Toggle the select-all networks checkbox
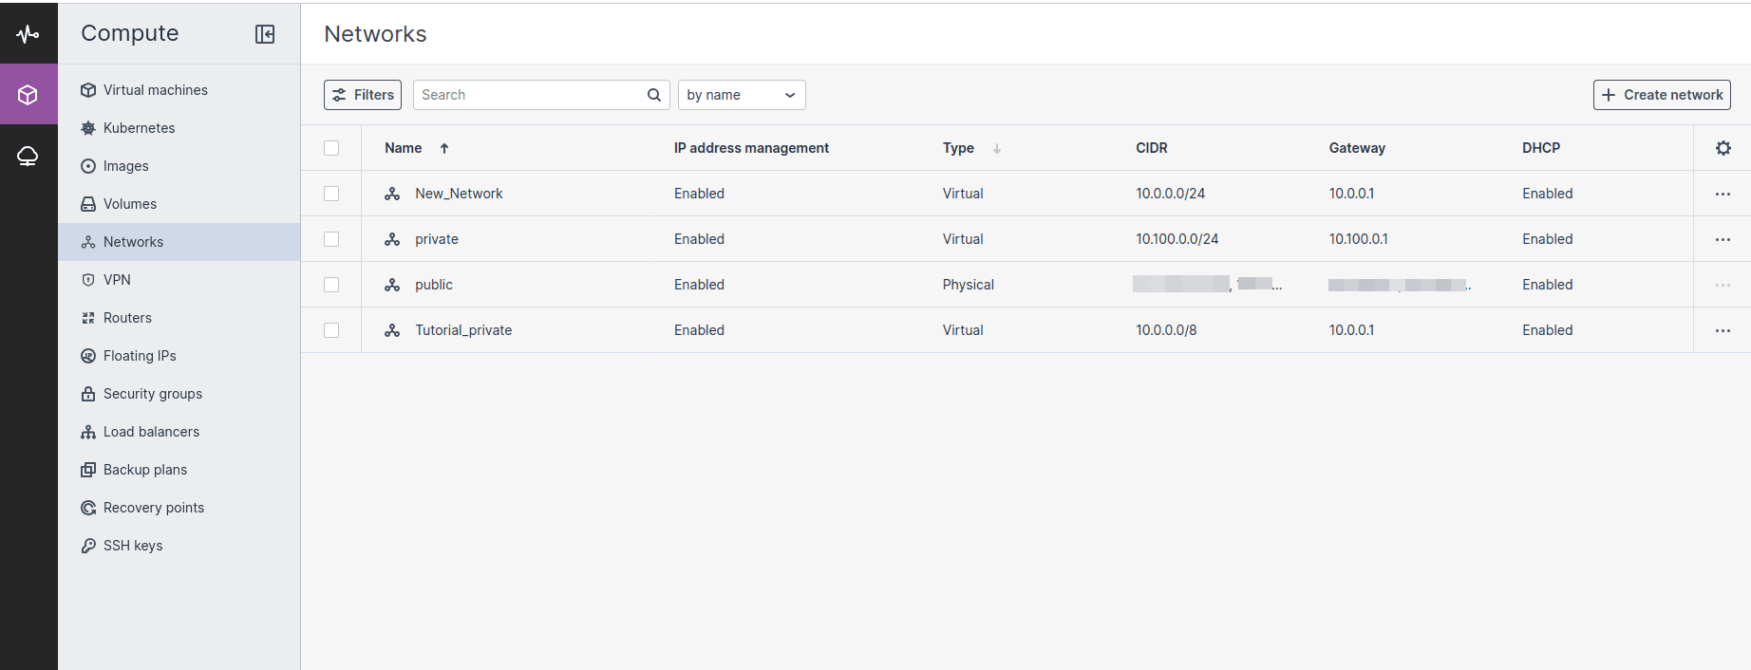Screen dimensions: 1751x670 (331, 148)
